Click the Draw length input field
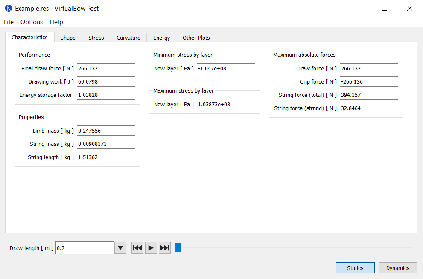Viewport: 423px width, 279px height. click(x=85, y=248)
